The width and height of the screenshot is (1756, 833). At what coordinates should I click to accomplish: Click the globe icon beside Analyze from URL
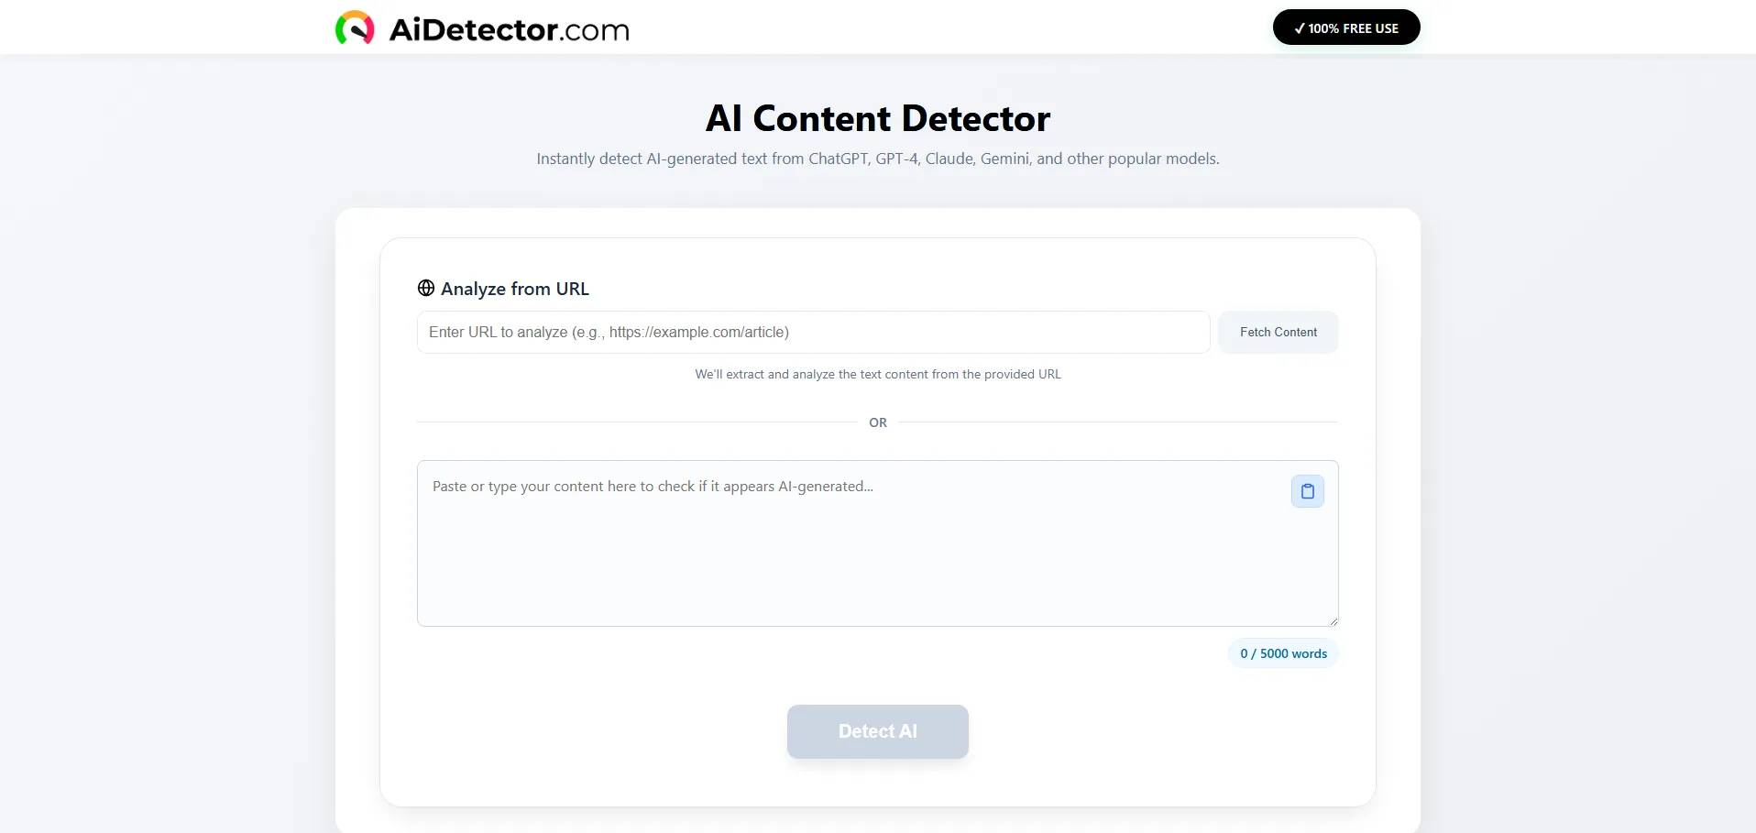426,288
